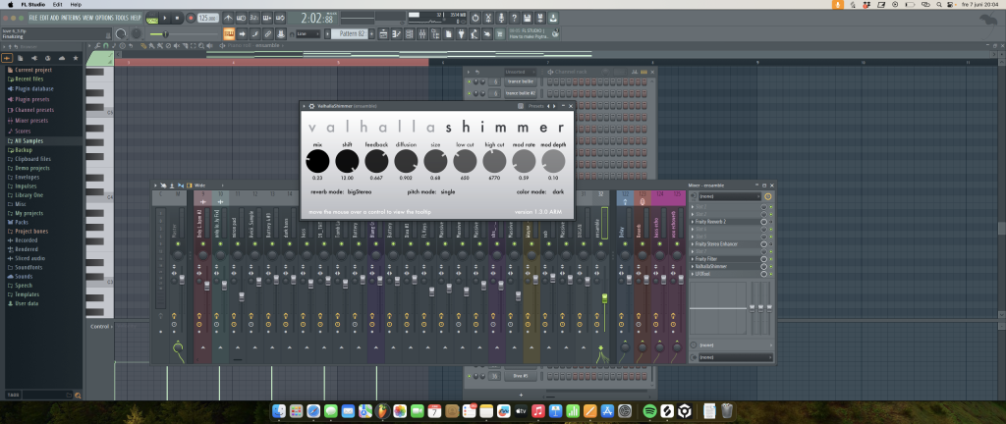Toggle Song/Pattern mode switch
1006x424 pixels.
tap(154, 18)
